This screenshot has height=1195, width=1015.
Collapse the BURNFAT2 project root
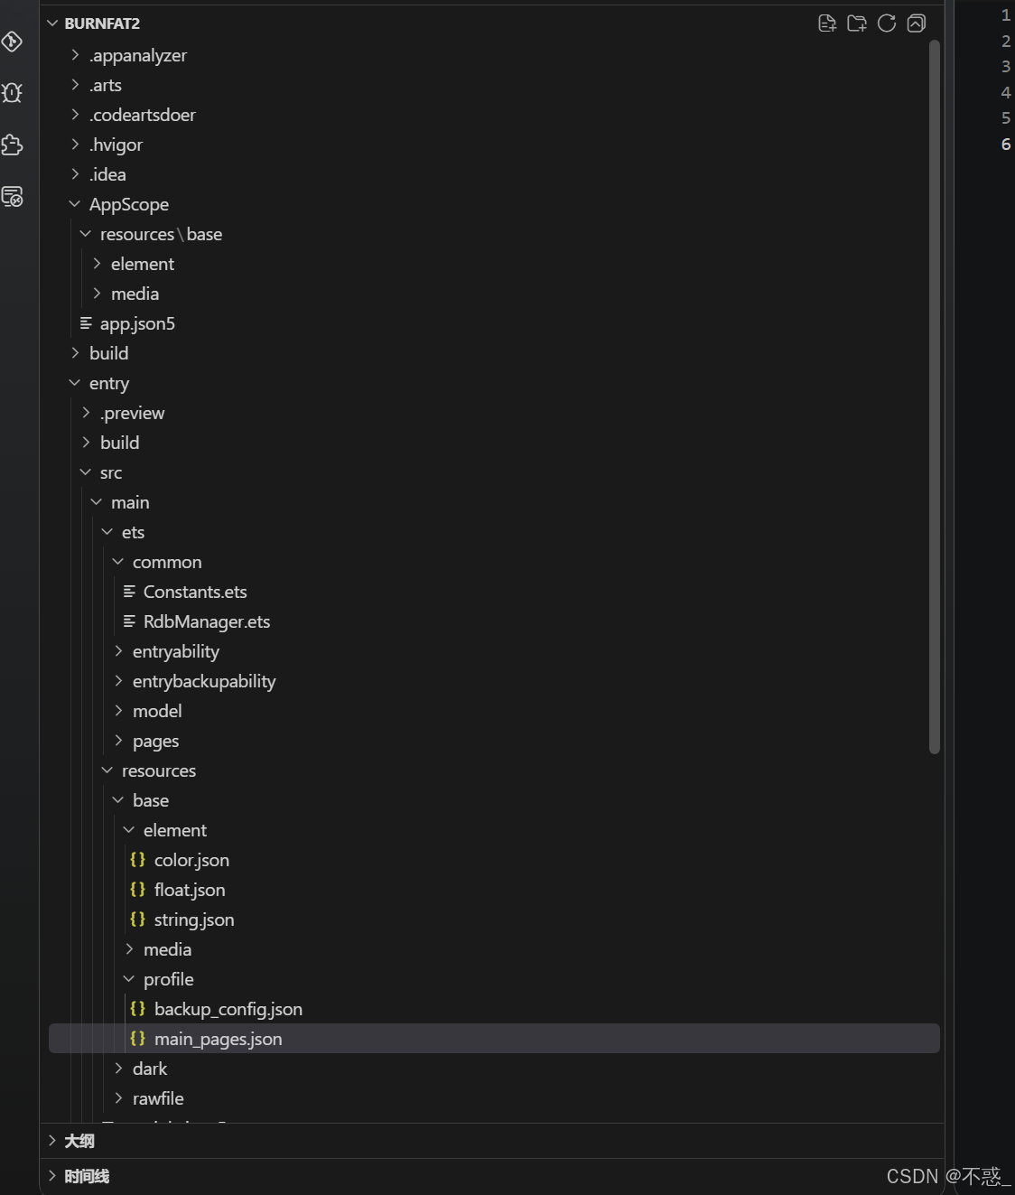[x=52, y=23]
